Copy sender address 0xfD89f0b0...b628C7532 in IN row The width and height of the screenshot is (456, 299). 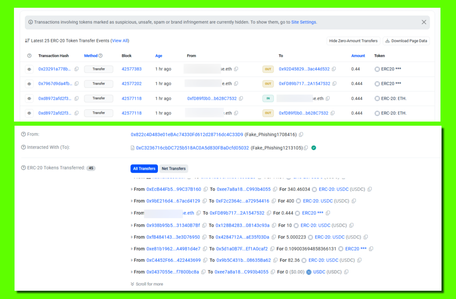point(241,98)
